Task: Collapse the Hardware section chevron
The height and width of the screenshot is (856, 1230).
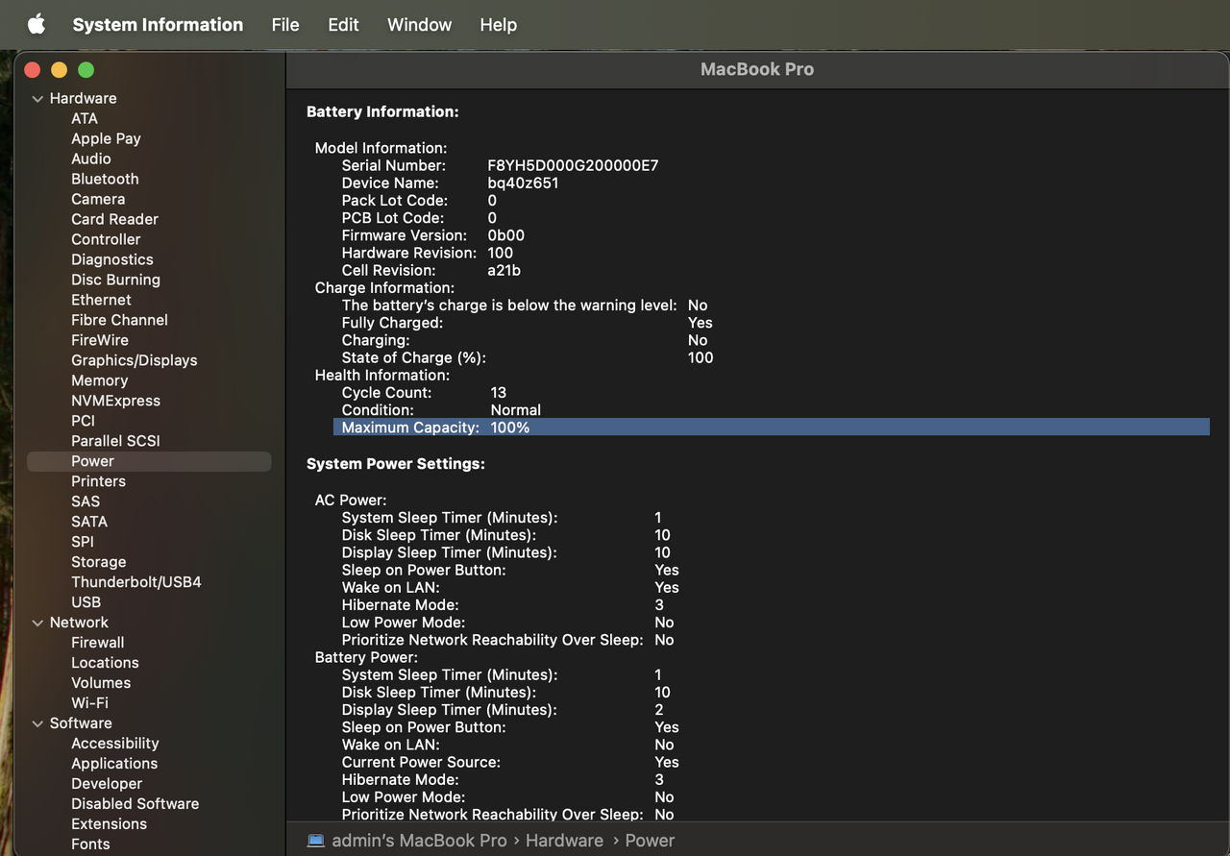Action: click(37, 99)
